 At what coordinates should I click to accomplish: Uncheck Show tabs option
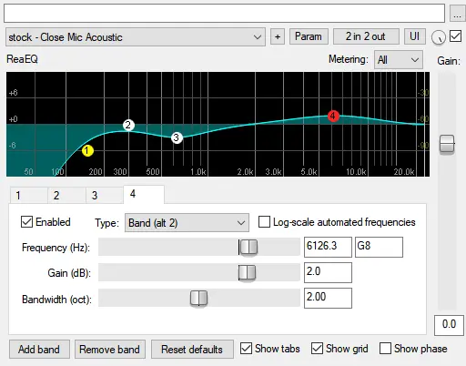point(246,349)
